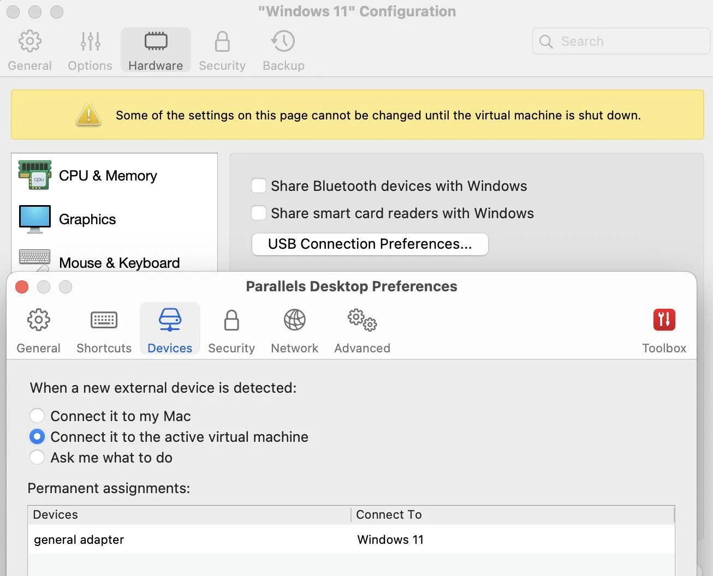Choose Connect it to my Mac
Screen dimensions: 713x576
37,416
